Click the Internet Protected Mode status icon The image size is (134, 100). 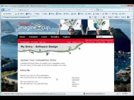(x=84, y=94)
